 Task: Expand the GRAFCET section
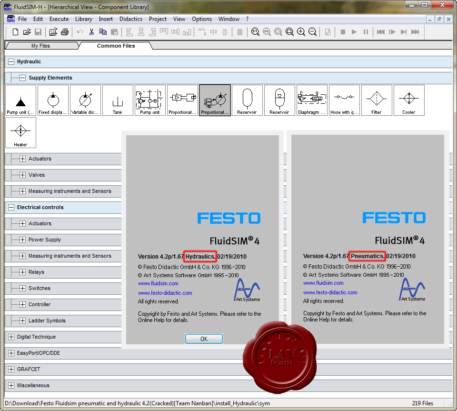[11, 369]
